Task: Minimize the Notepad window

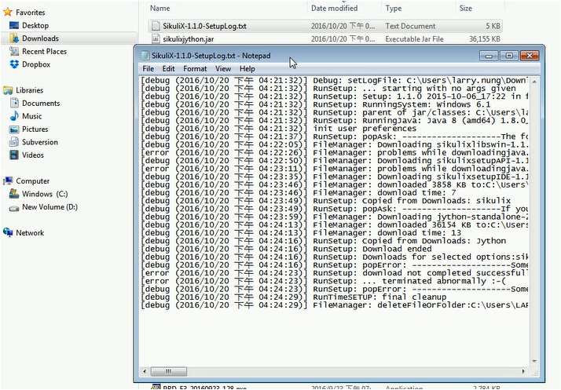Action: pyautogui.click(x=489, y=56)
